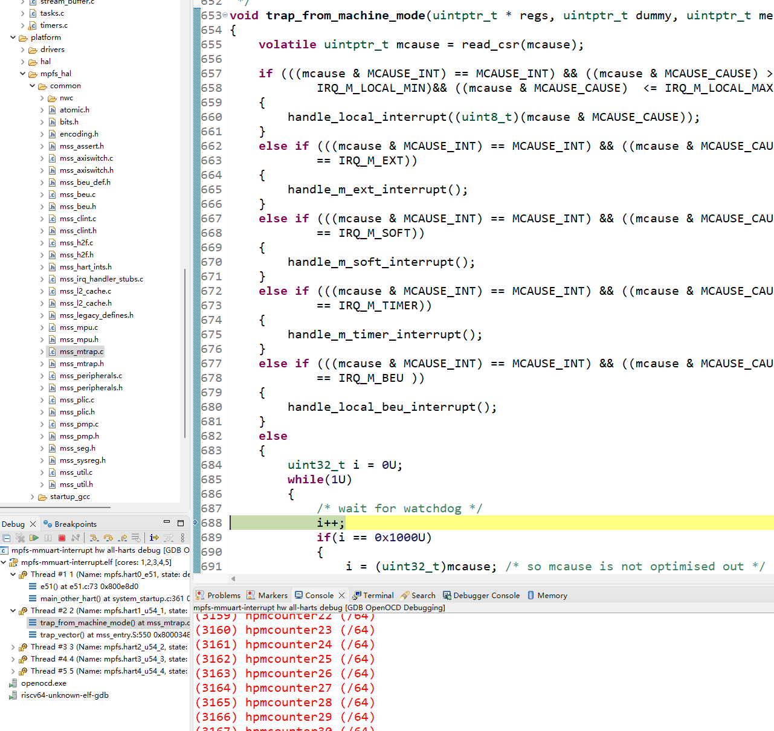
Task: Switch to Problems tab
Action: pyautogui.click(x=218, y=596)
